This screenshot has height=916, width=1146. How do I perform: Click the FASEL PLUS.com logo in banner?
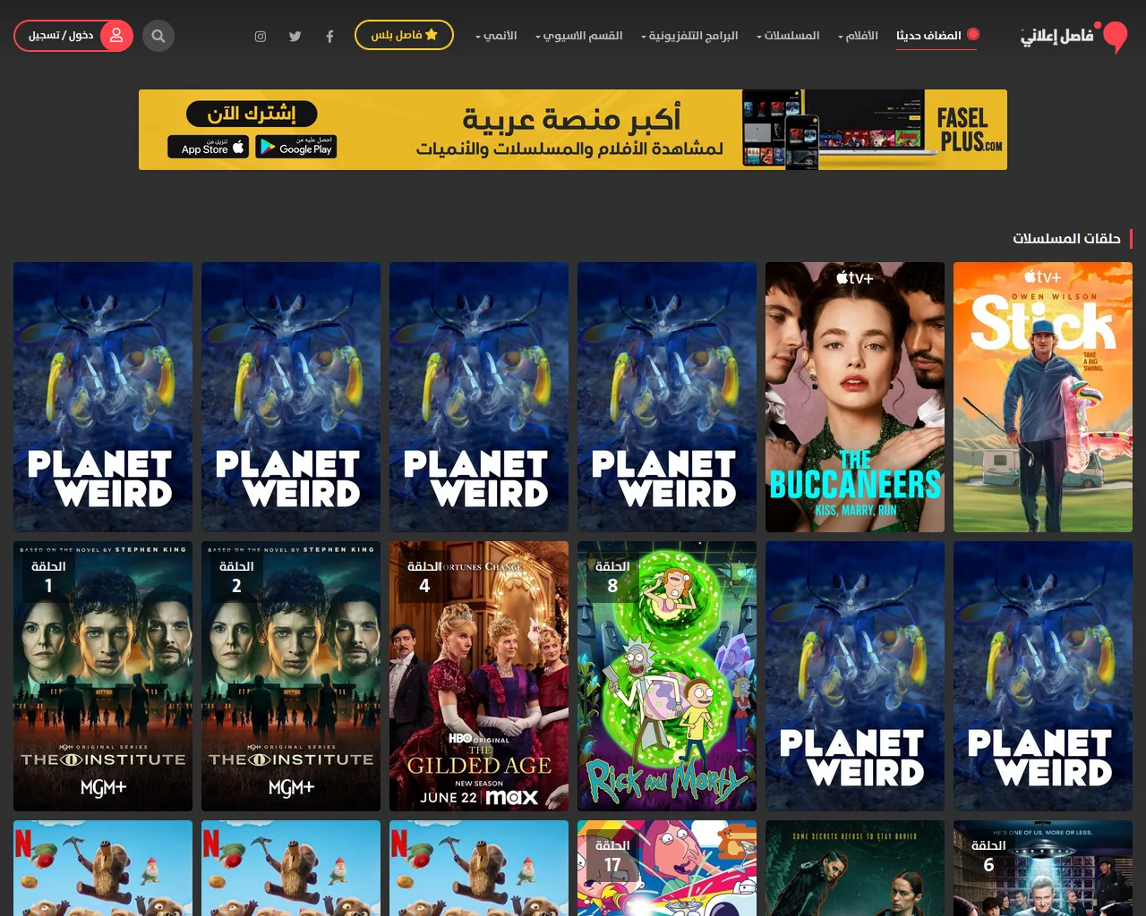click(969, 130)
